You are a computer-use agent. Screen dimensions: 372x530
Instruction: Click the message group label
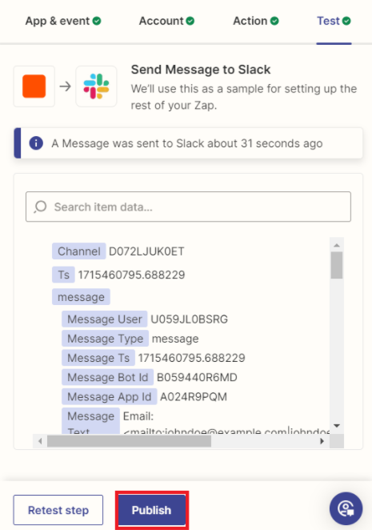coord(81,297)
